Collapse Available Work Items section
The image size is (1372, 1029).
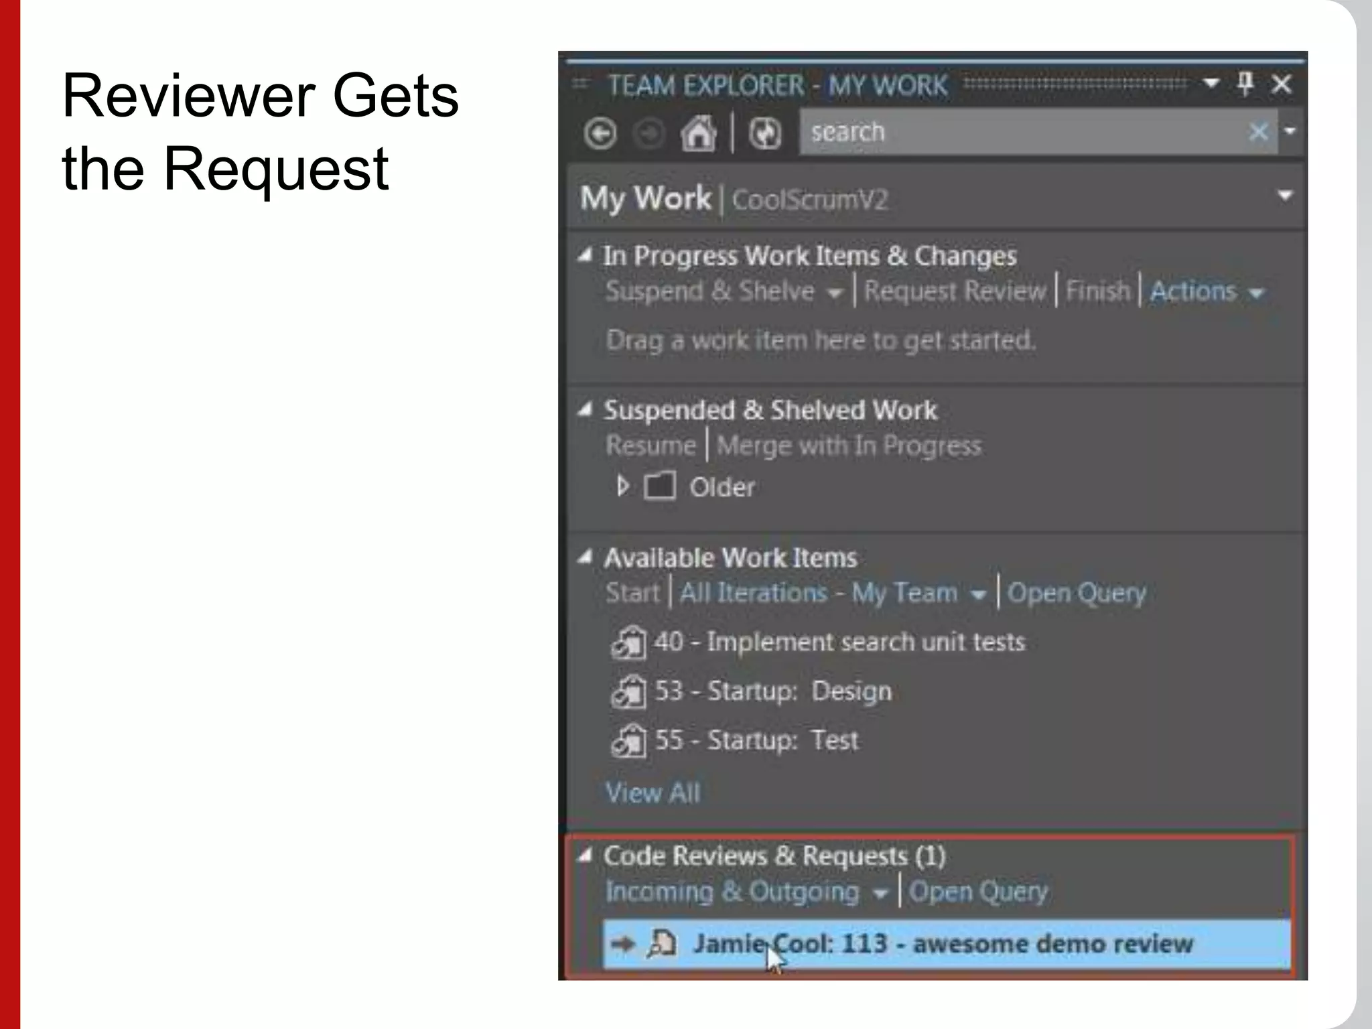(x=586, y=557)
